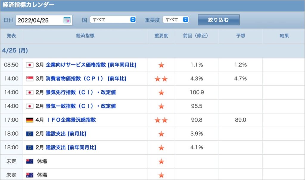Image resolution: width=305 pixels, height=180 pixels.
Task: Open 建設支出 [前月比] link
Action: tap(66, 134)
